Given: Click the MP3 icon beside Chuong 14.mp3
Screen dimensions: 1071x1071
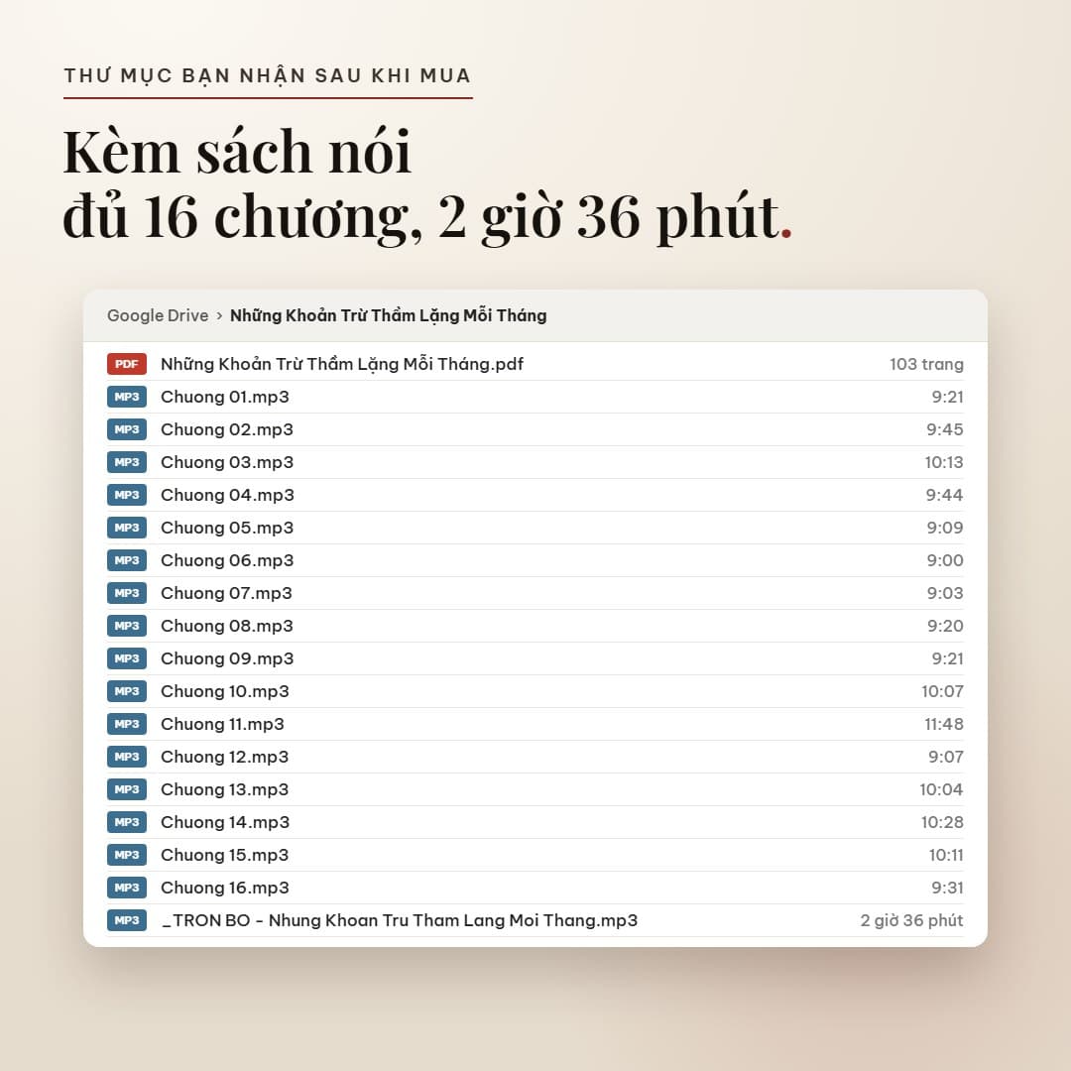Looking at the screenshot, I should pyautogui.click(x=126, y=823).
